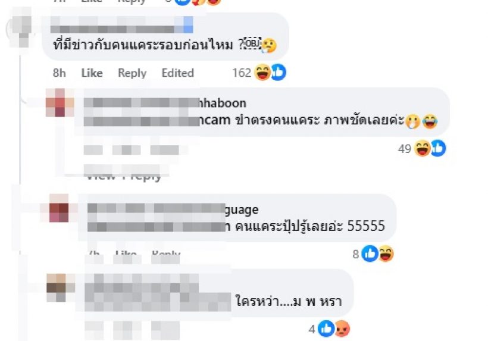Open the blurred commenter name ending in guage
Screen dimensions: 488x341
click(173, 209)
